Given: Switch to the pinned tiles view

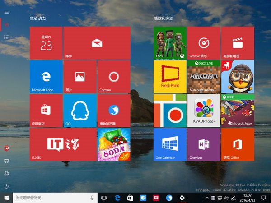Looking at the screenshot, I should (x=6, y=25).
